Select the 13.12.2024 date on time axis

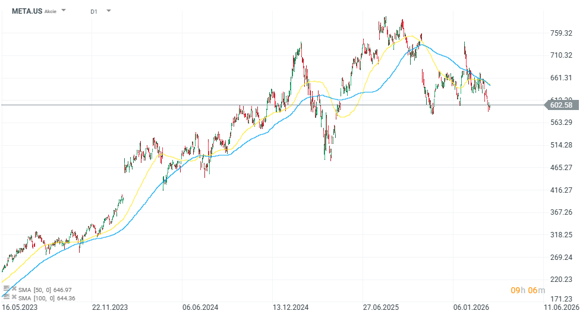290,307
